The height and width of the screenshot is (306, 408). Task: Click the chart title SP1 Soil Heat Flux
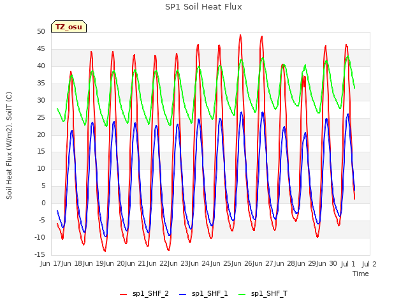(x=203, y=7)
